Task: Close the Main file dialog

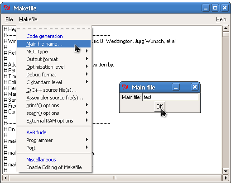Action: click(195, 87)
